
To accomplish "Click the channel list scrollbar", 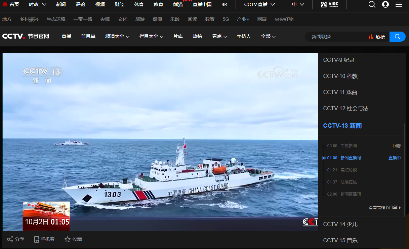I will click(405, 168).
